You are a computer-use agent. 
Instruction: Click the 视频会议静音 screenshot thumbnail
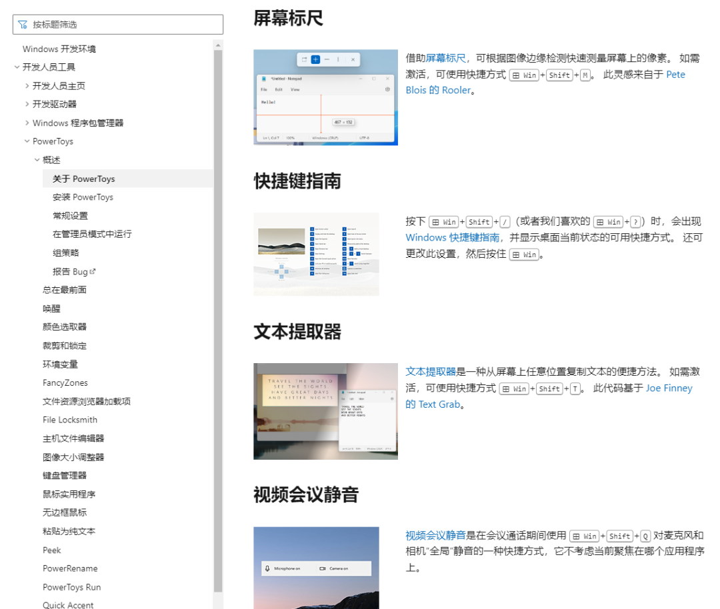[x=317, y=568]
